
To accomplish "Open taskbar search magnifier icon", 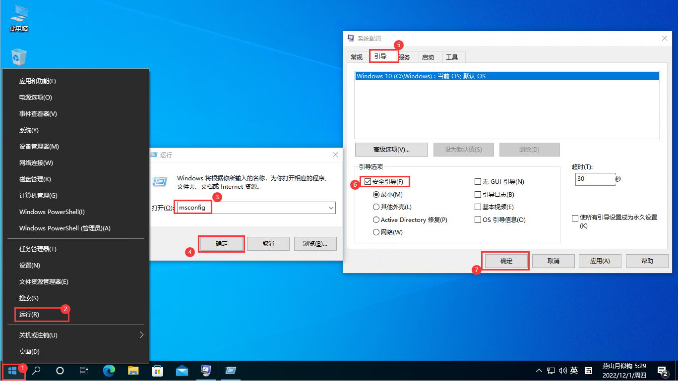I will pyautogui.click(x=36, y=371).
